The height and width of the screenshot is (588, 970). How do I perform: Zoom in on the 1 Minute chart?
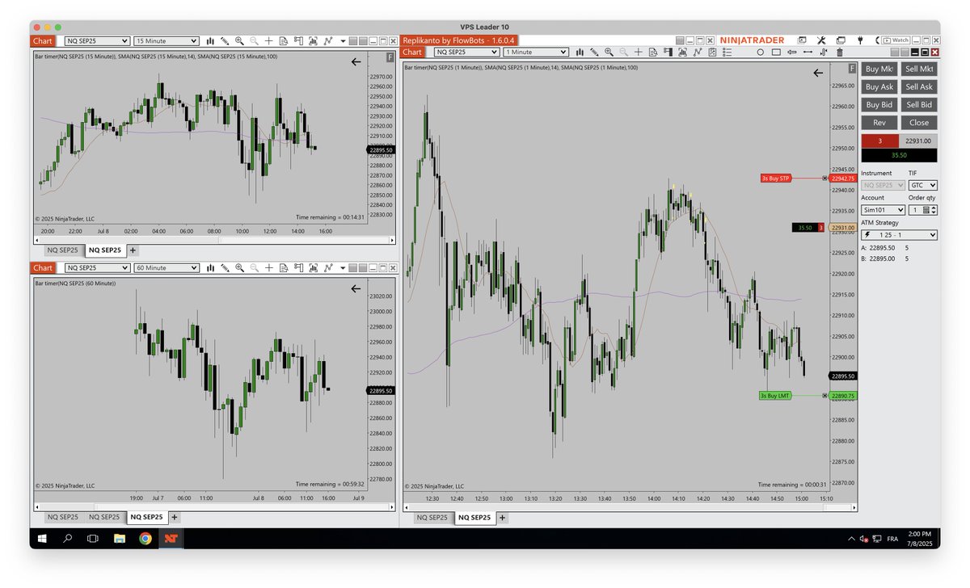click(609, 52)
